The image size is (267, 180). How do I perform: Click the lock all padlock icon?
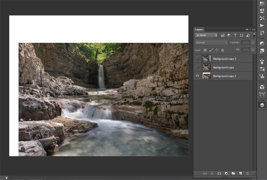[x=223, y=50]
